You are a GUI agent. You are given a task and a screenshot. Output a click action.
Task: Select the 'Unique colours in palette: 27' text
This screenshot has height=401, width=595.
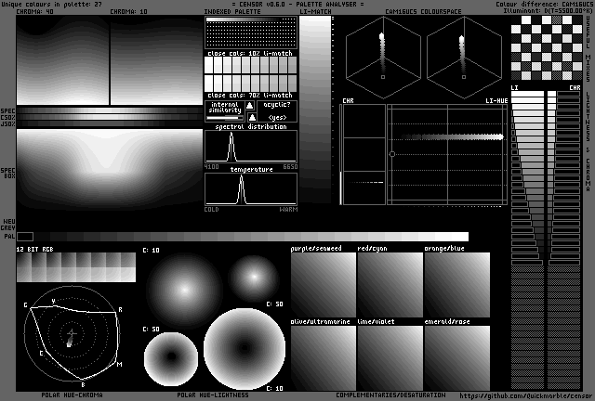(x=51, y=4)
